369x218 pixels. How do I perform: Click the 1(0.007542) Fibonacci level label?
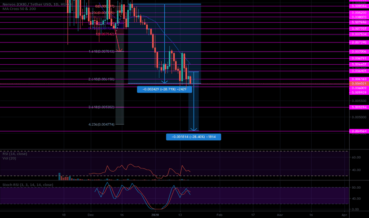pyautogui.click(x=105, y=34)
